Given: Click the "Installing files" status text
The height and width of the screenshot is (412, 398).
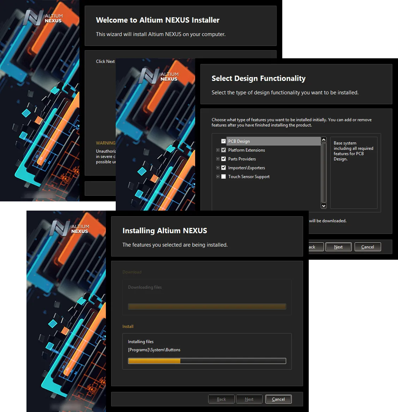Looking at the screenshot, I should pos(141,342).
